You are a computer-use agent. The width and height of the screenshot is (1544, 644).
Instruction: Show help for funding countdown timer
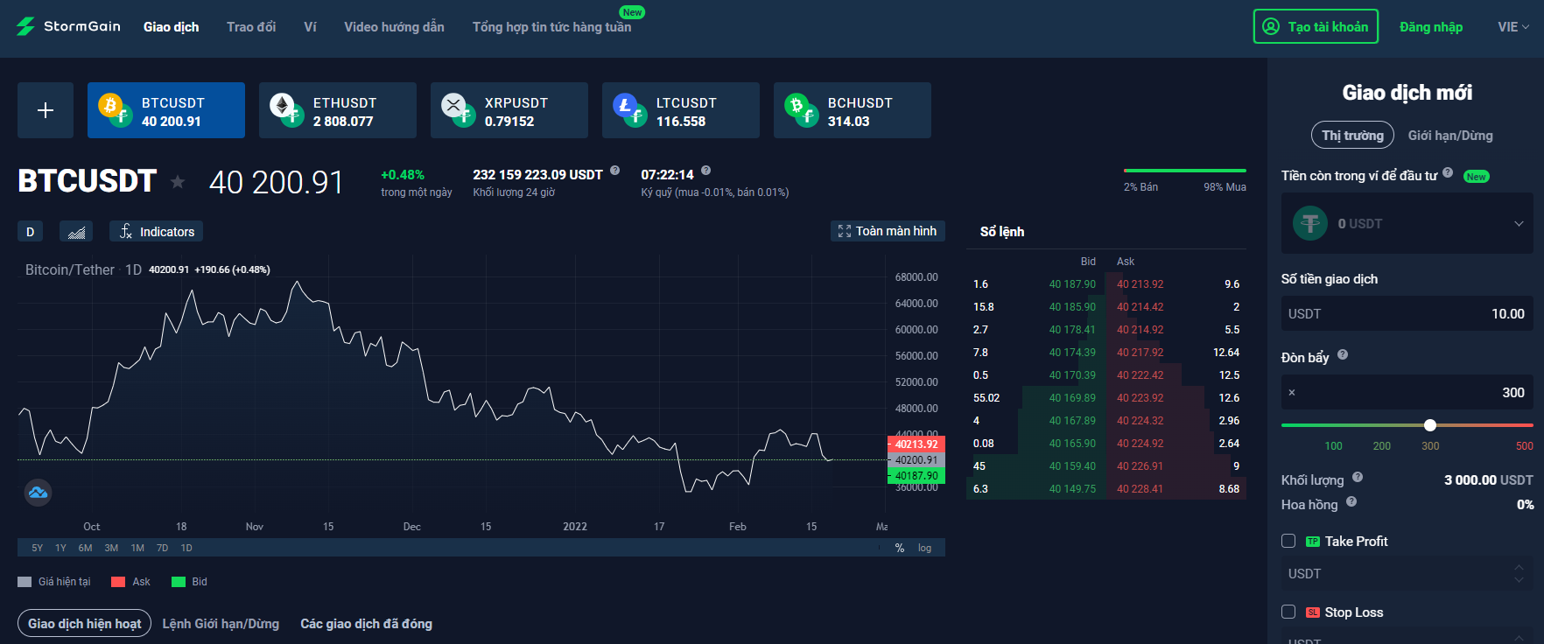coord(706,171)
